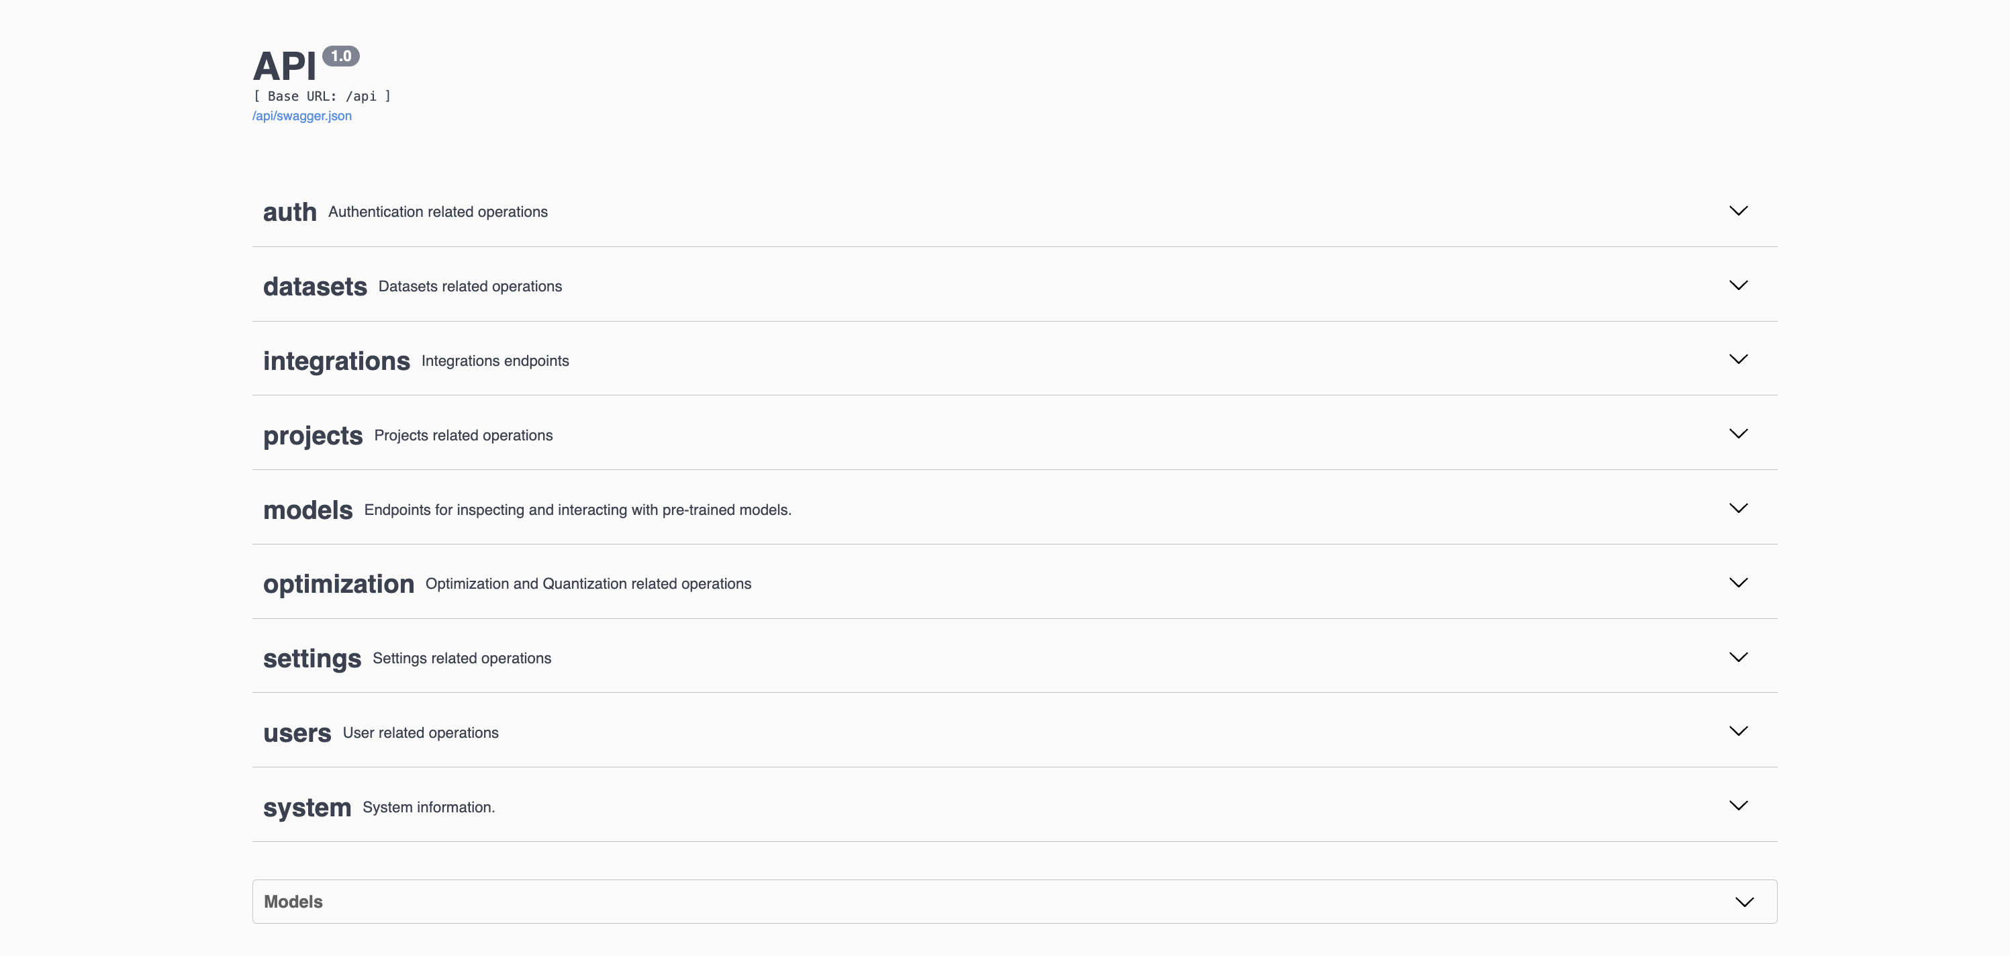Expand the Models schema panel chevron
Image resolution: width=2010 pixels, height=956 pixels.
1745,902
